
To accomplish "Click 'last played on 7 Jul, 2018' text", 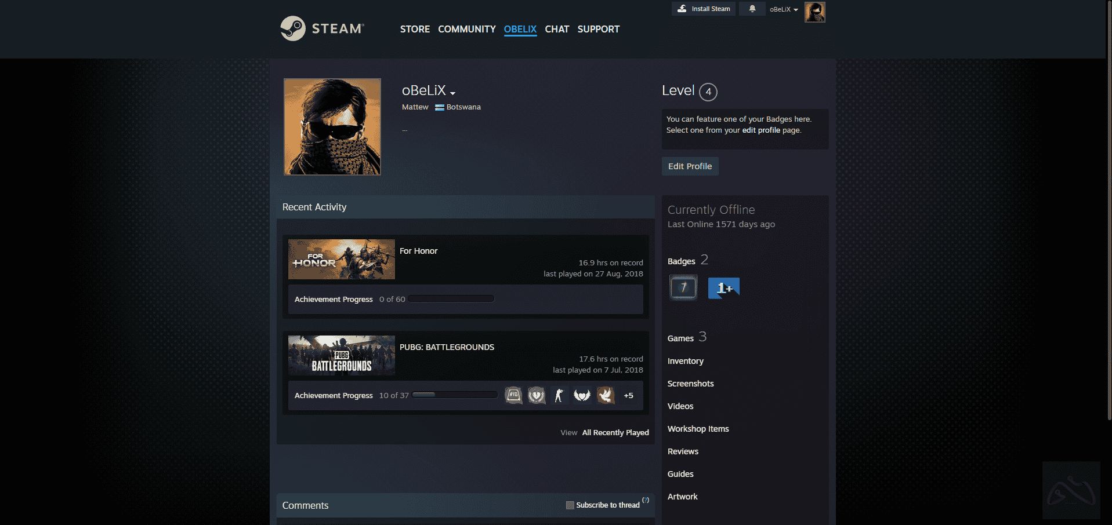I will click(598, 370).
